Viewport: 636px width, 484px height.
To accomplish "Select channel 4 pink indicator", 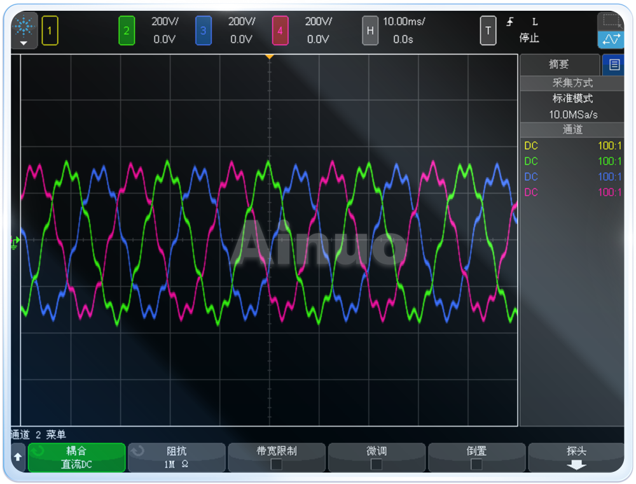I will [x=280, y=31].
